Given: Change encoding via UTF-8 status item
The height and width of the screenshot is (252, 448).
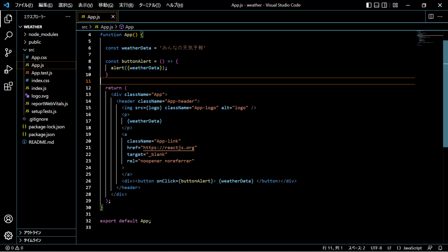Looking at the screenshot, I should [376, 248].
